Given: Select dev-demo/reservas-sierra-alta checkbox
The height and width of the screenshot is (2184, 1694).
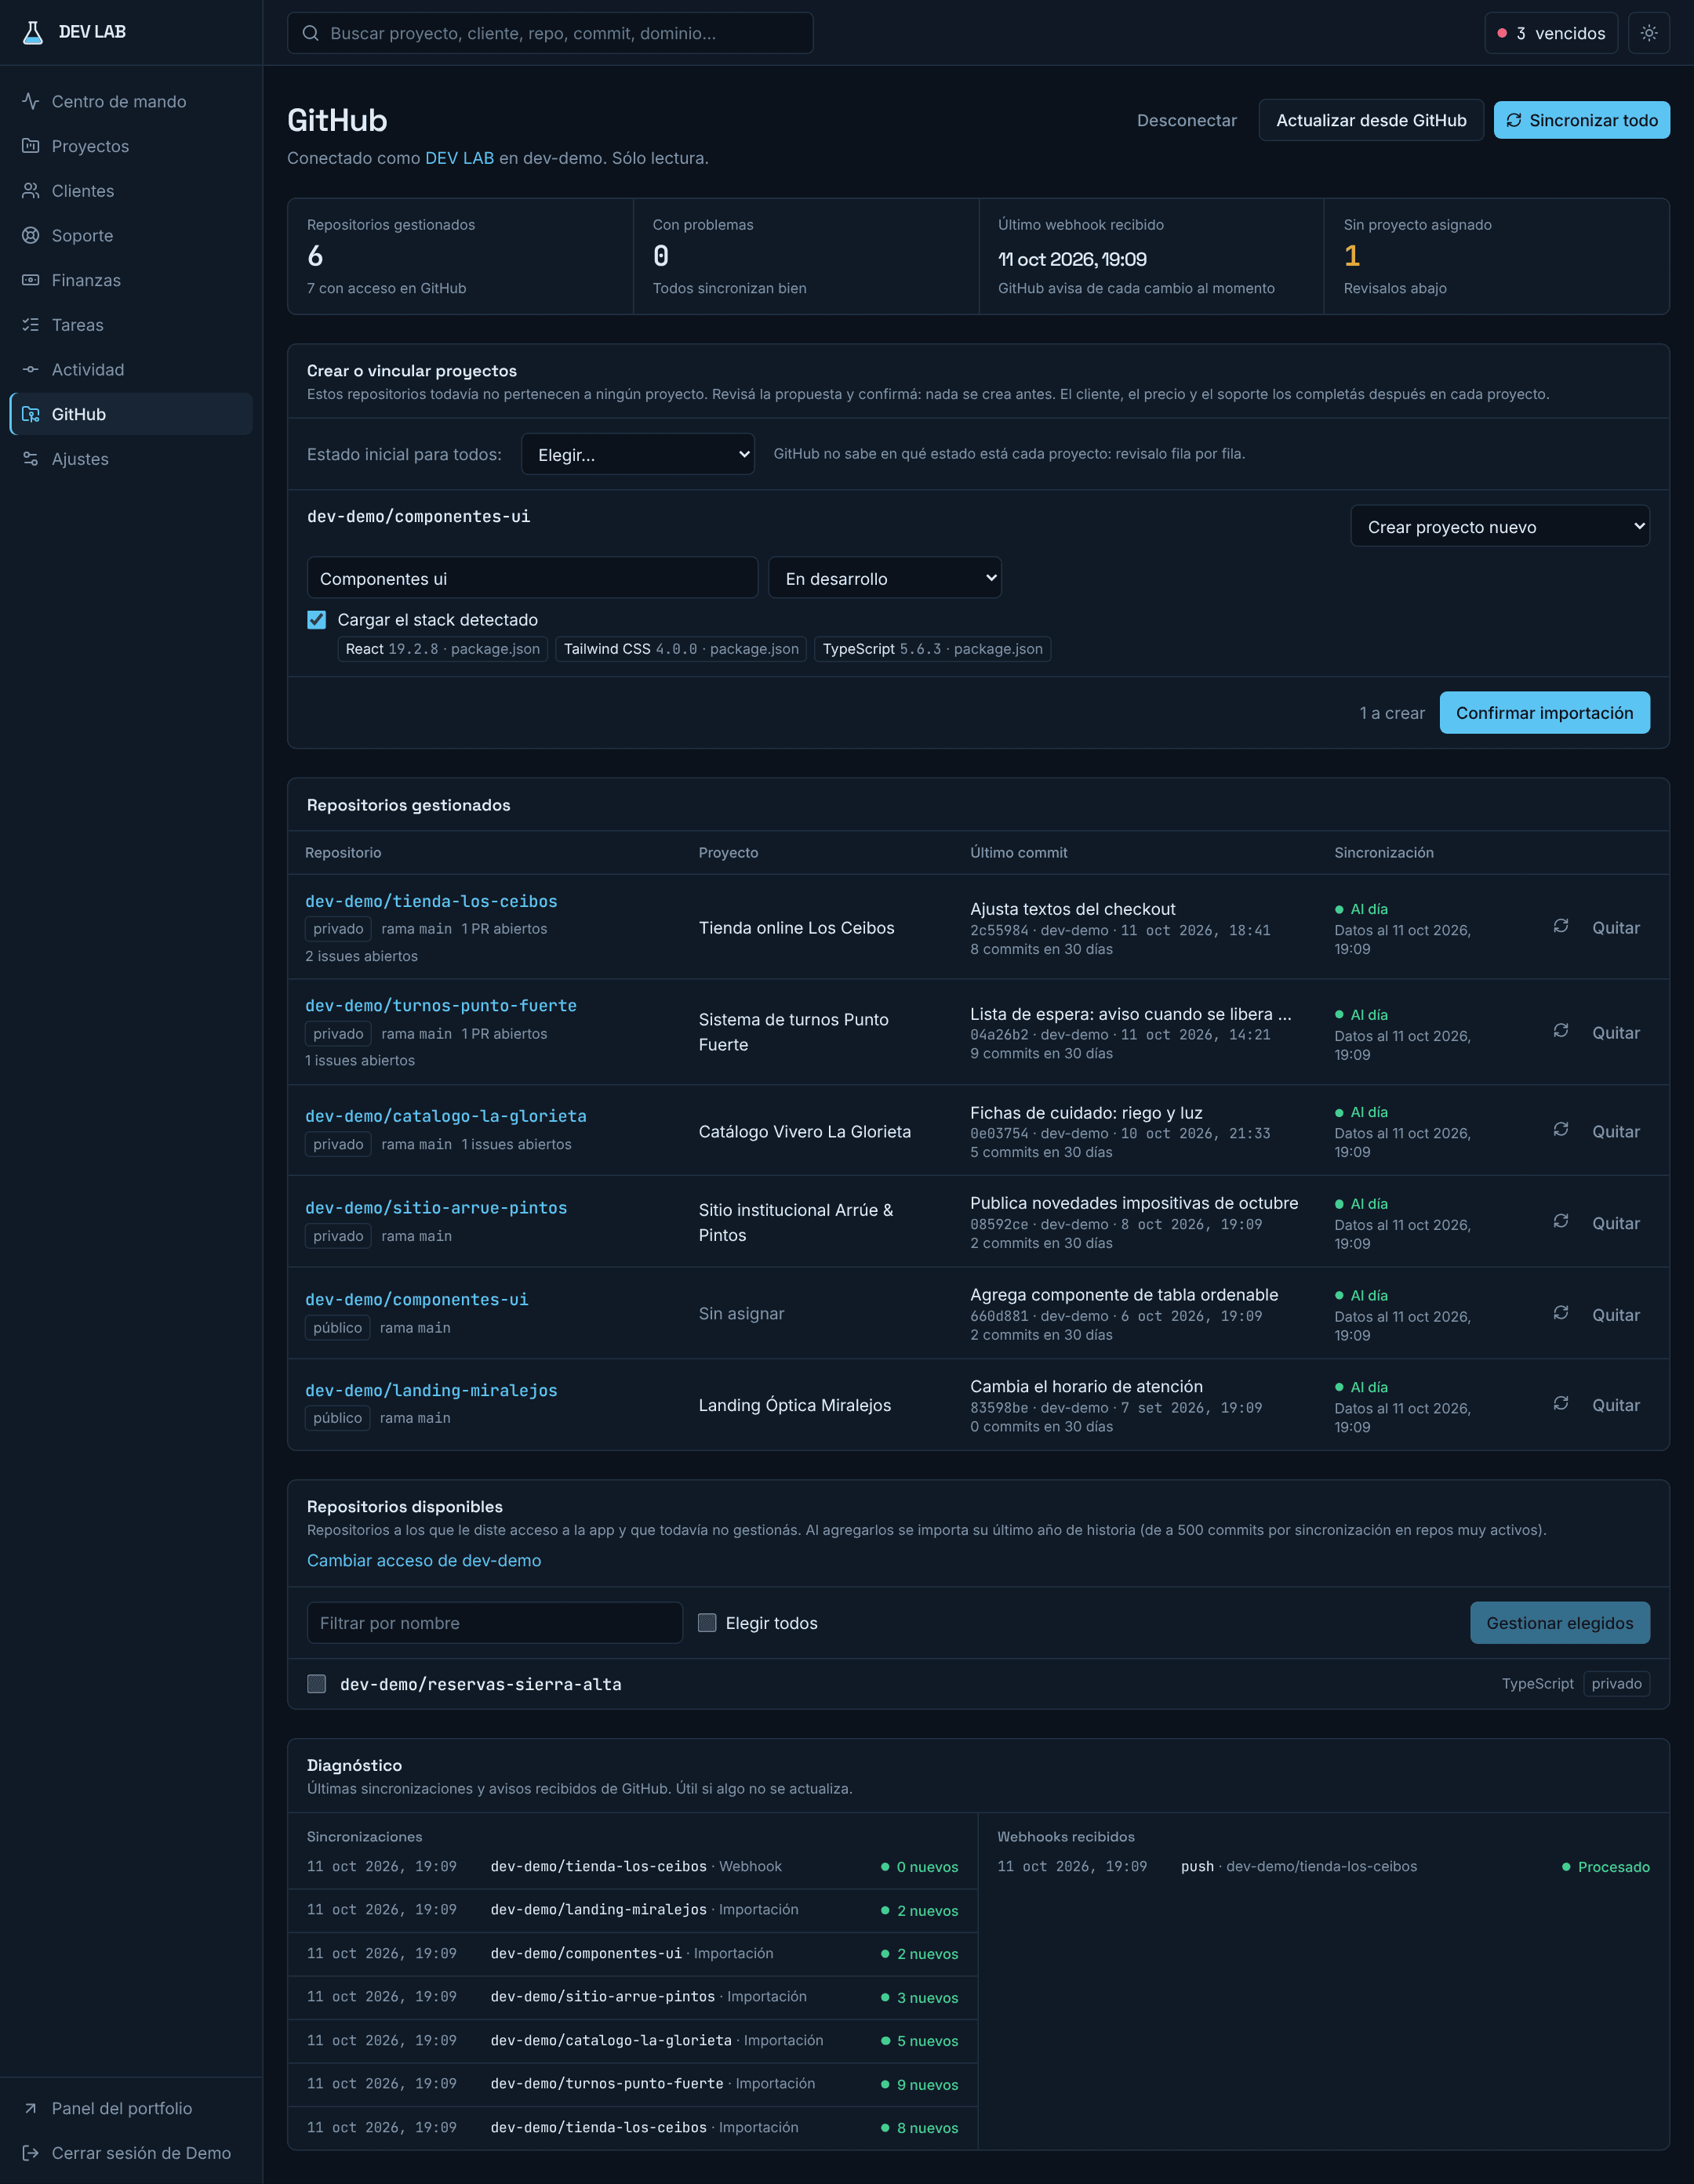Looking at the screenshot, I should [316, 1684].
